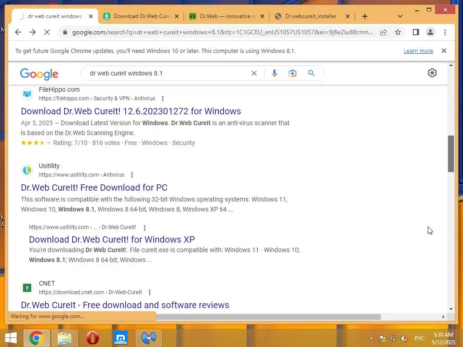Image resolution: width=463 pixels, height=347 pixels.
Task: Open more options for usitility Dr.Web CureIt! sub-result
Action: 144,228
